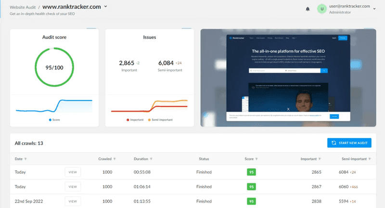Image resolution: width=385 pixels, height=208 pixels.
Task: Select the 01:13:55 duration cell
Action: [142, 201]
